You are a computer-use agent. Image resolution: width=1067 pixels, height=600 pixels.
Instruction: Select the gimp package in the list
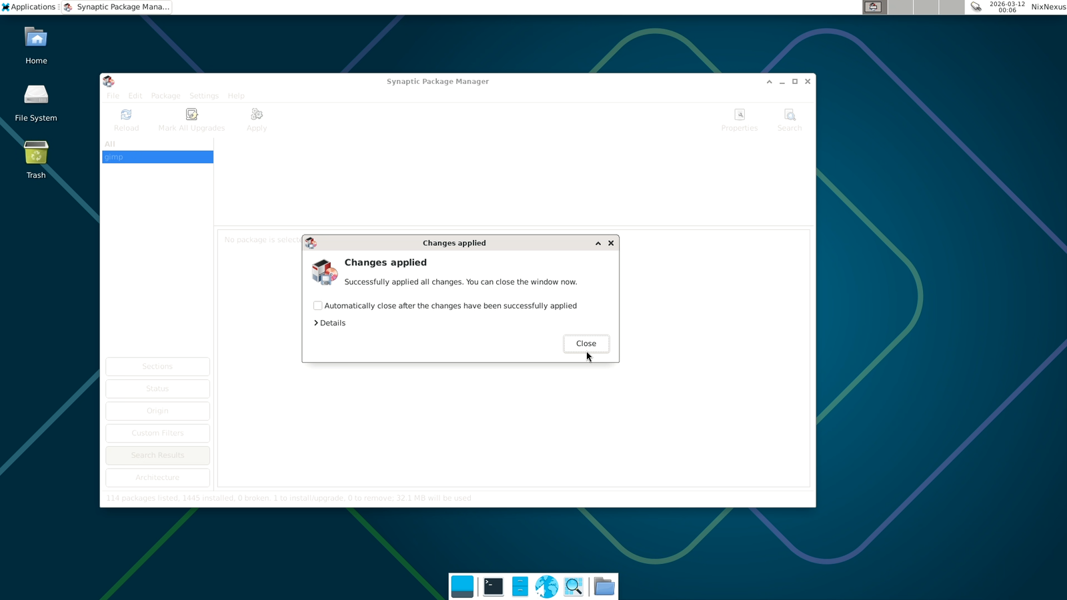pyautogui.click(x=157, y=156)
